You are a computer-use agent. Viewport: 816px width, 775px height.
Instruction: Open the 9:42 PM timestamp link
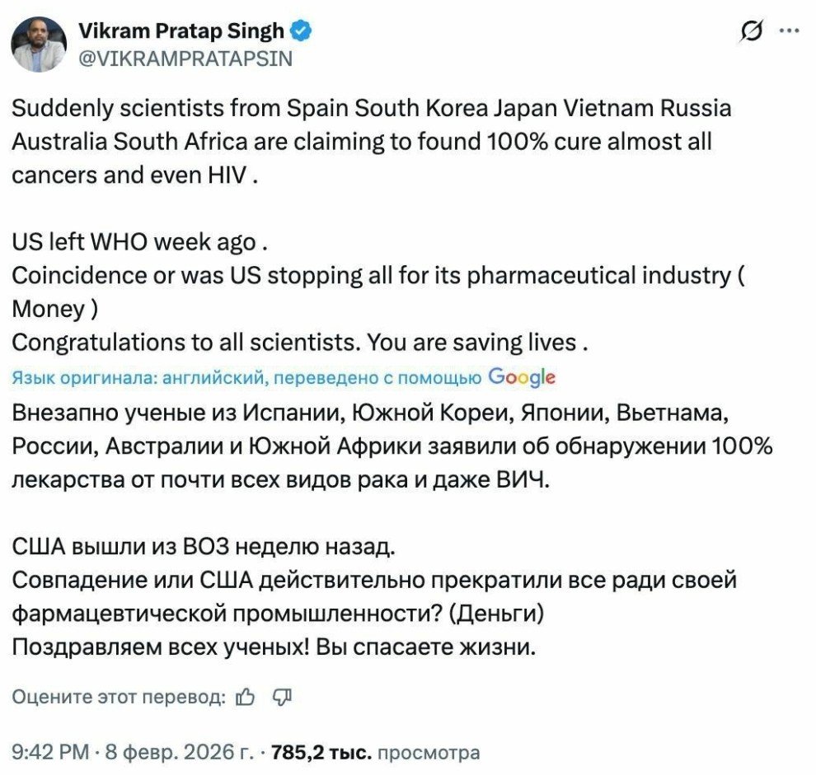[50, 752]
